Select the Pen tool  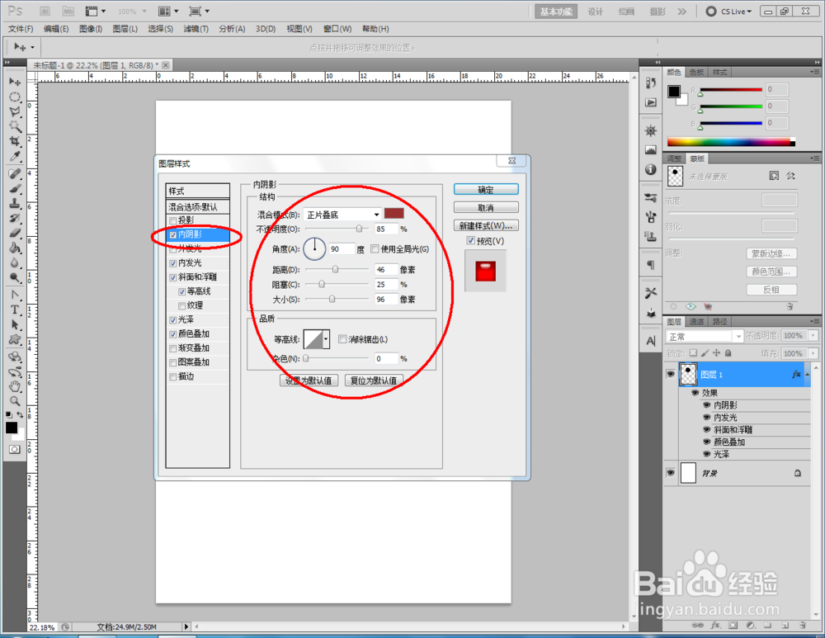click(x=15, y=295)
